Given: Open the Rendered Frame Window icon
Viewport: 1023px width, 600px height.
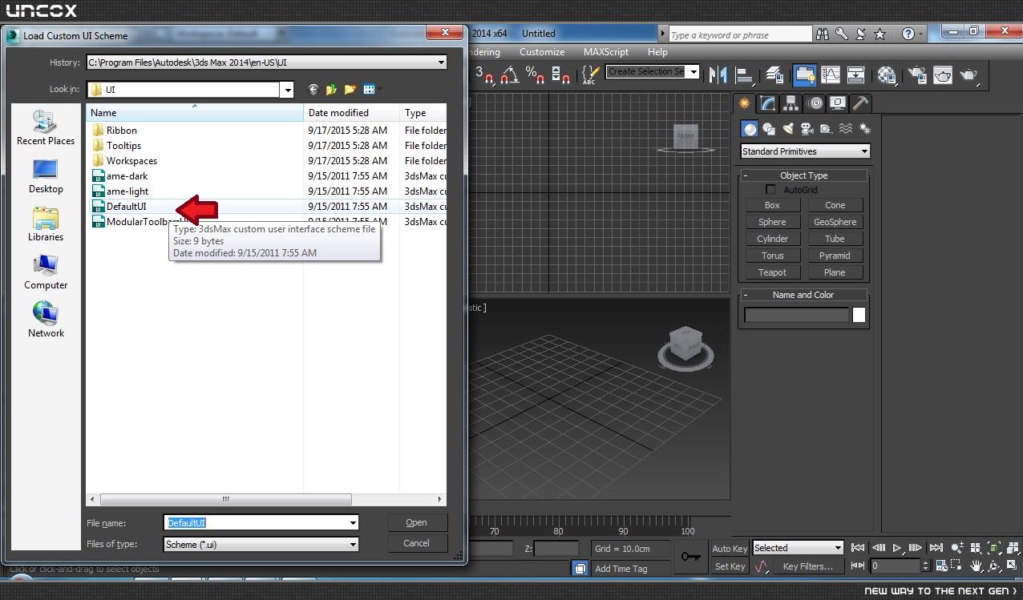Looking at the screenshot, I should (x=943, y=74).
